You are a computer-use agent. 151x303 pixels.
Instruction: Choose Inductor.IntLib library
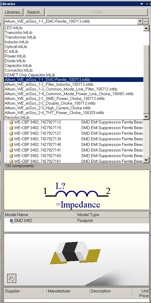pos(74,42)
